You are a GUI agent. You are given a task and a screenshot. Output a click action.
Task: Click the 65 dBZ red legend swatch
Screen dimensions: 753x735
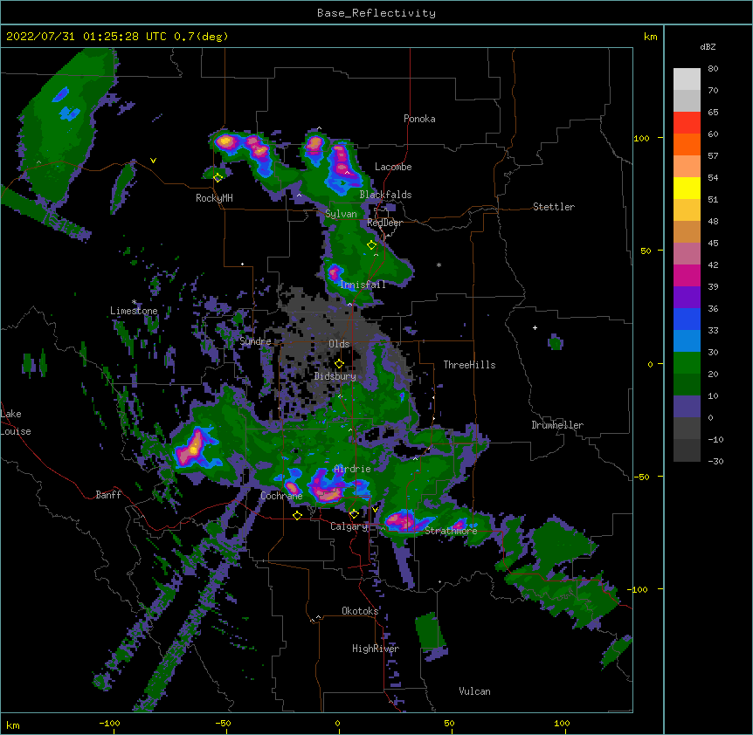[x=687, y=123]
